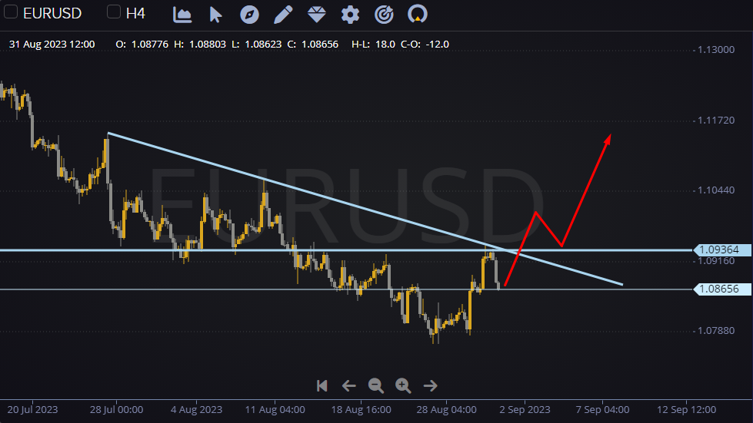The image size is (753, 423).
Task: Click the C-O value -12.0
Action: (438, 44)
